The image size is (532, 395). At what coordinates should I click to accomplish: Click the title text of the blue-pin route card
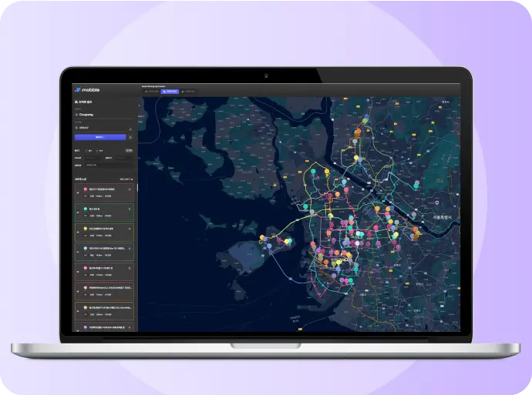(107, 248)
